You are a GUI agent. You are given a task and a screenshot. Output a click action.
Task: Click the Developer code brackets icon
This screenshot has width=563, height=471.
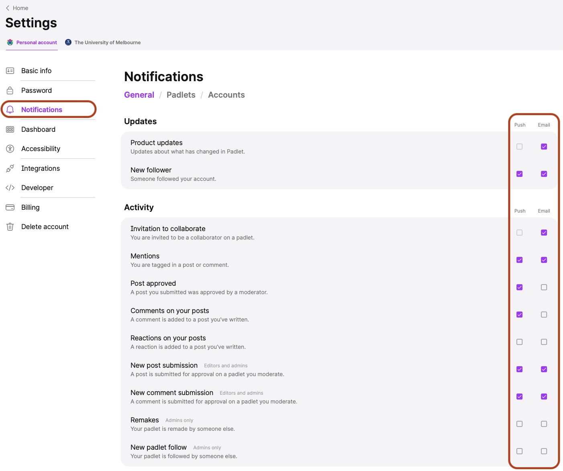tap(10, 188)
